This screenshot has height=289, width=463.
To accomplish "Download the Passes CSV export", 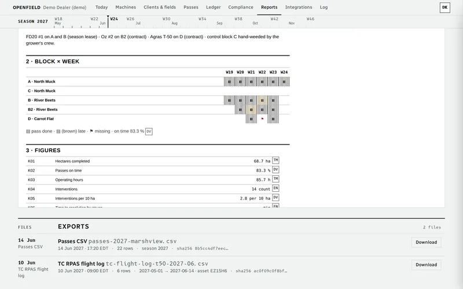I will tap(427, 242).
